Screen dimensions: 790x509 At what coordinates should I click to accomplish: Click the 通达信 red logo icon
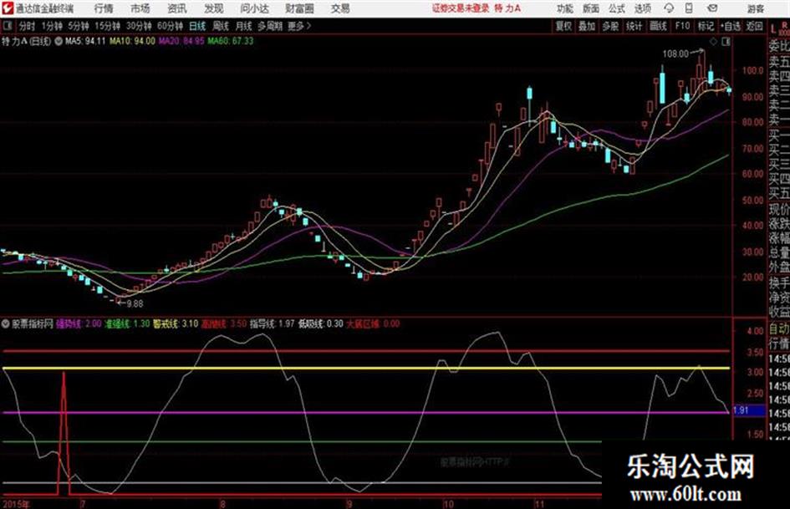pyautogui.click(x=8, y=8)
